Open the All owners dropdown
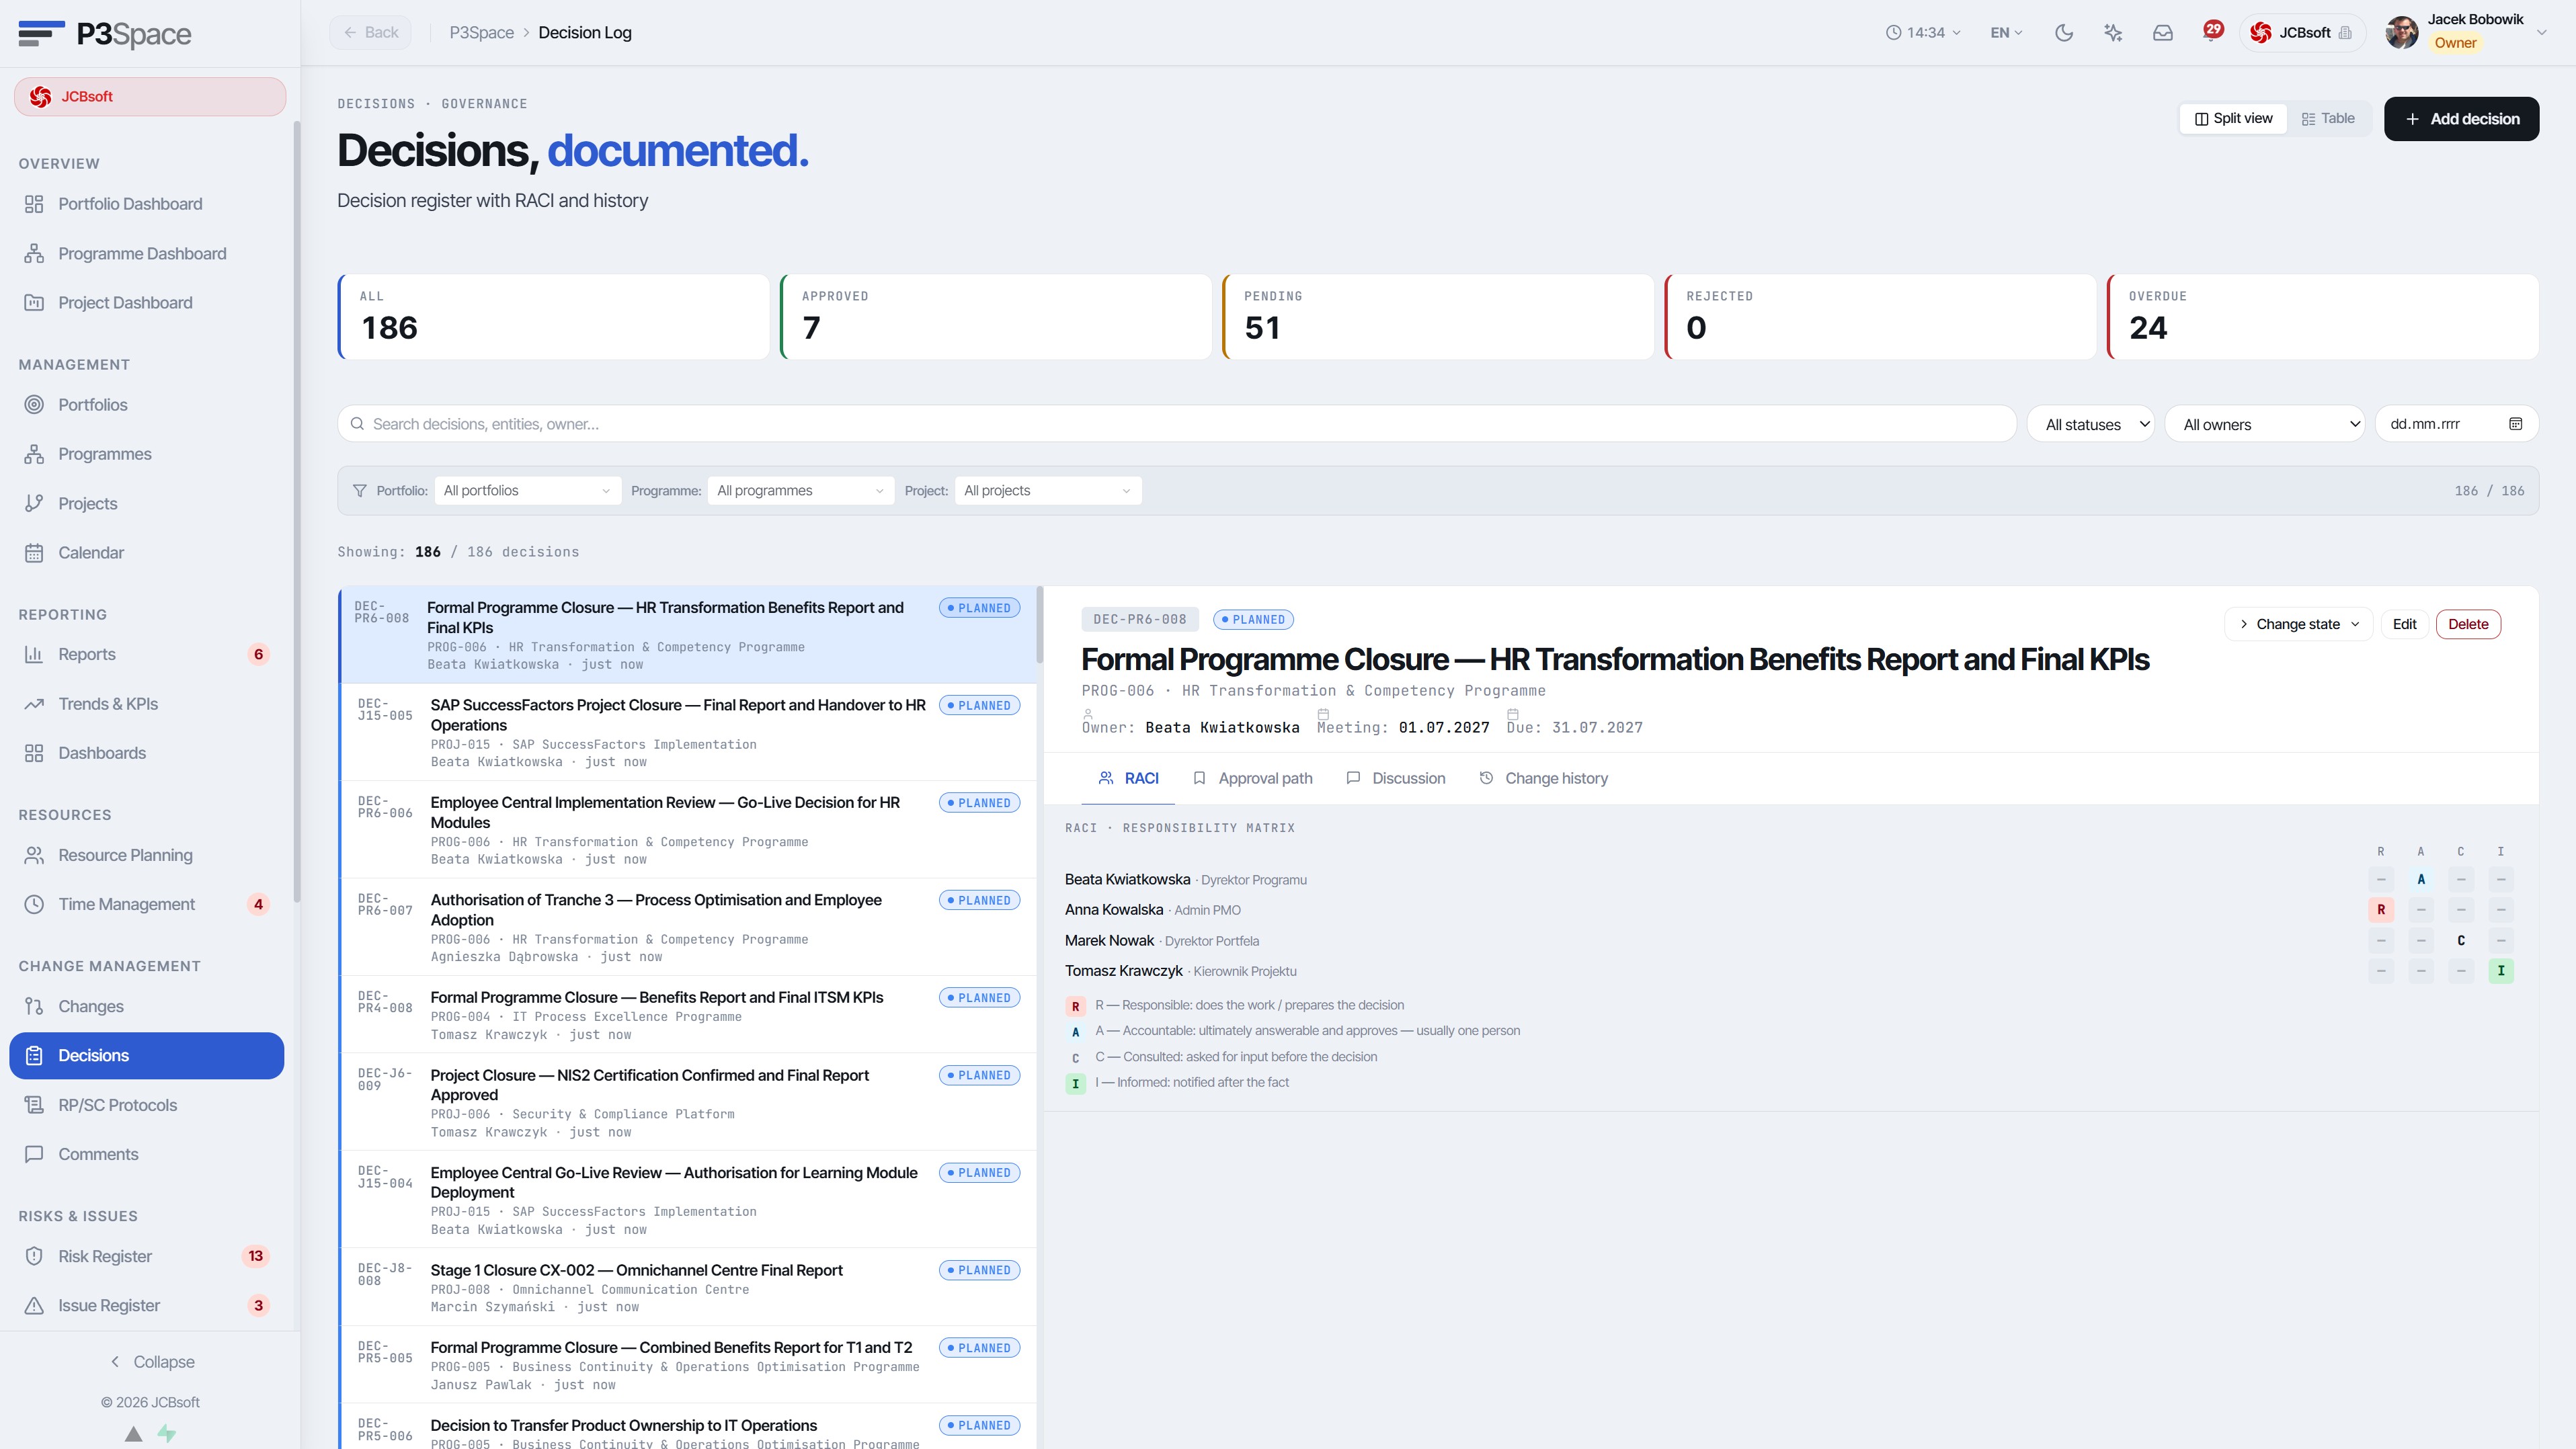This screenshot has height=1449, width=2576. click(2264, 424)
